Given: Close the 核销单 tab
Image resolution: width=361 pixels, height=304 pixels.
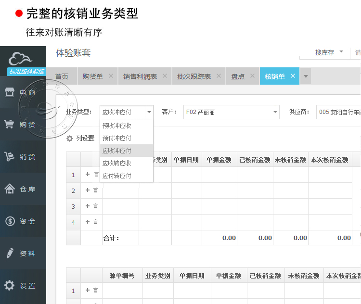Looking at the screenshot, I should [293, 76].
